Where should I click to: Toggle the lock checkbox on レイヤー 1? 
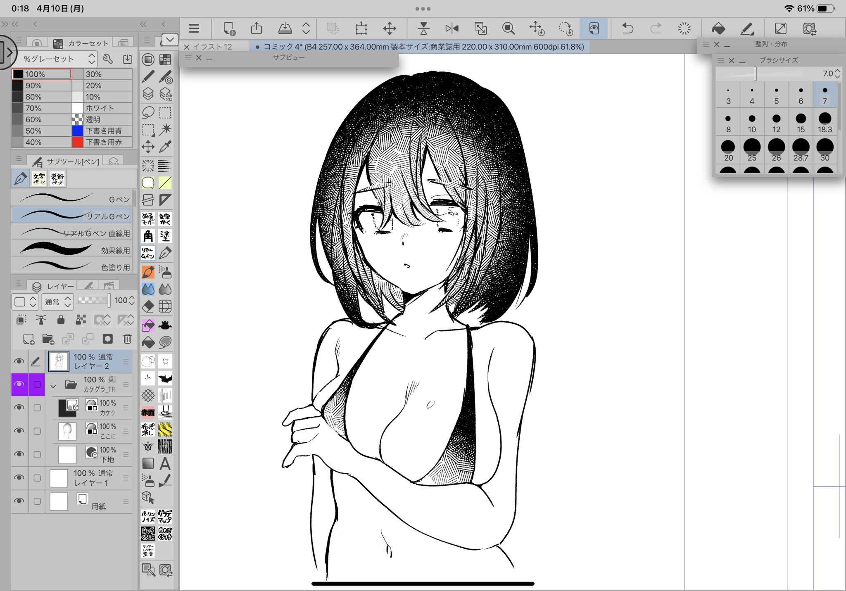pyautogui.click(x=37, y=478)
